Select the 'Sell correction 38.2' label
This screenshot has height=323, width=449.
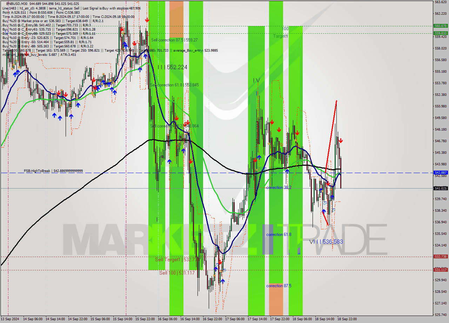[174, 126]
